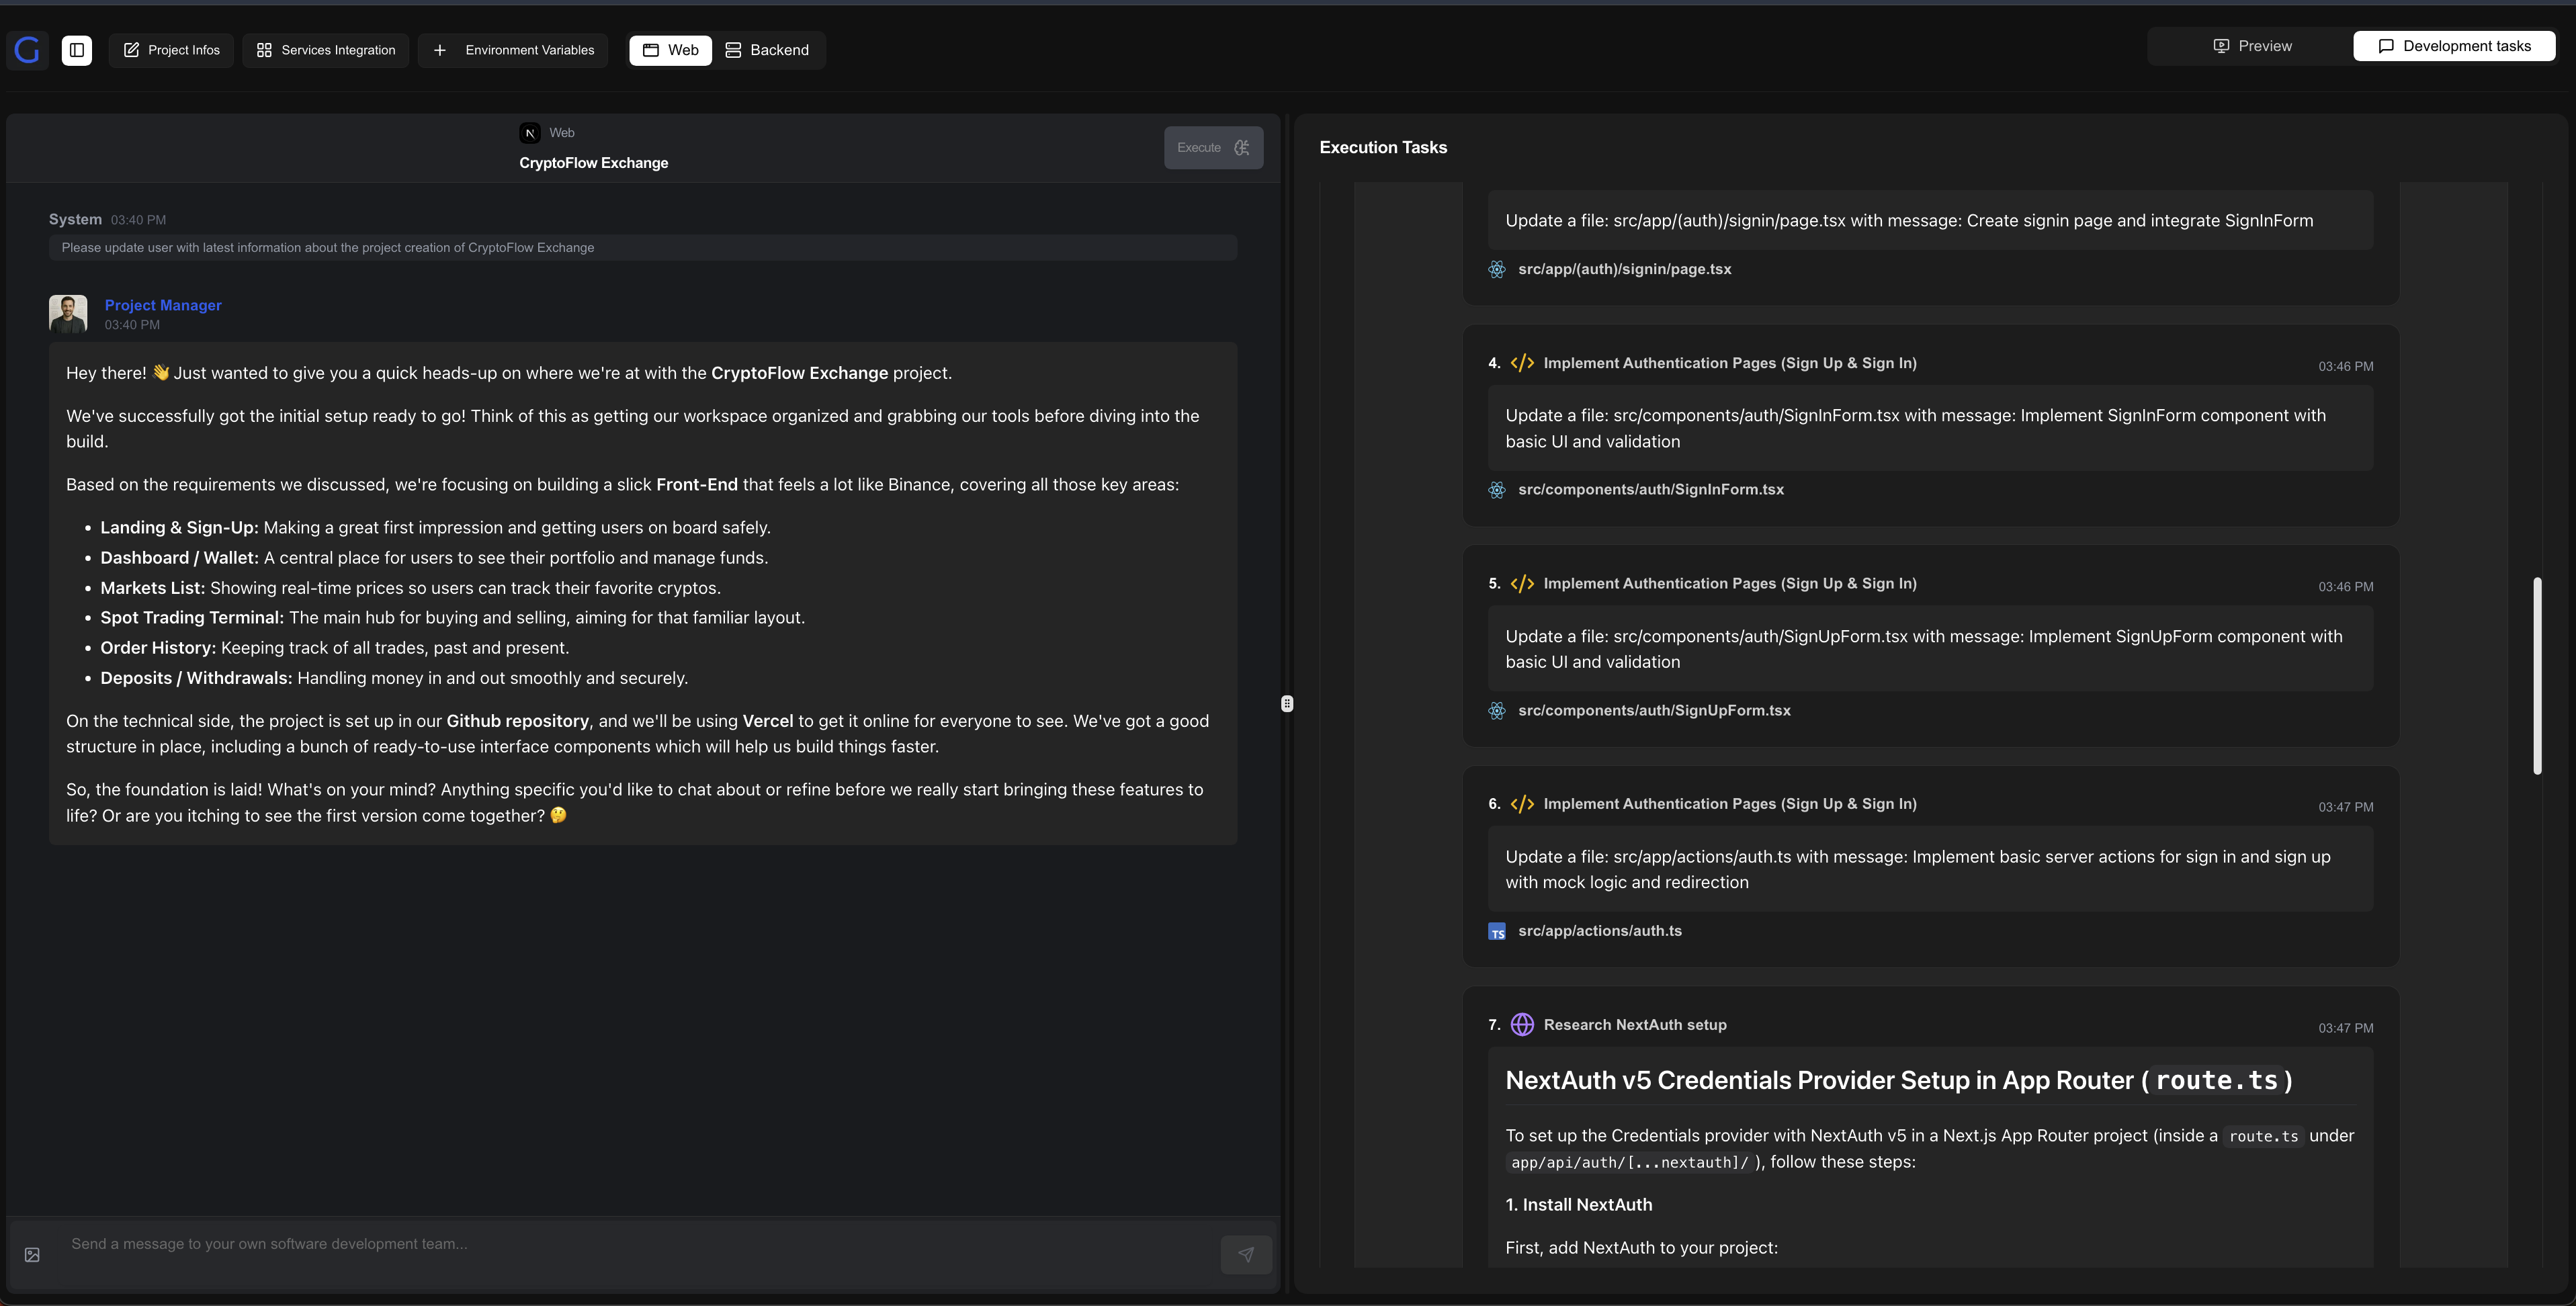Click the System message text
The image size is (2576, 1306).
pos(328,248)
